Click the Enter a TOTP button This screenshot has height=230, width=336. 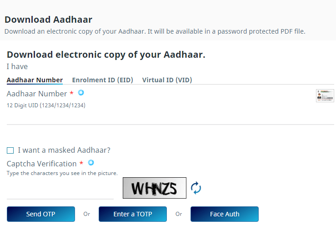click(133, 214)
